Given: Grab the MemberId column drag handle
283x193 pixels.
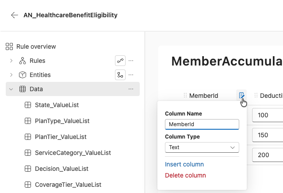Looking at the screenshot, I should (x=185, y=95).
